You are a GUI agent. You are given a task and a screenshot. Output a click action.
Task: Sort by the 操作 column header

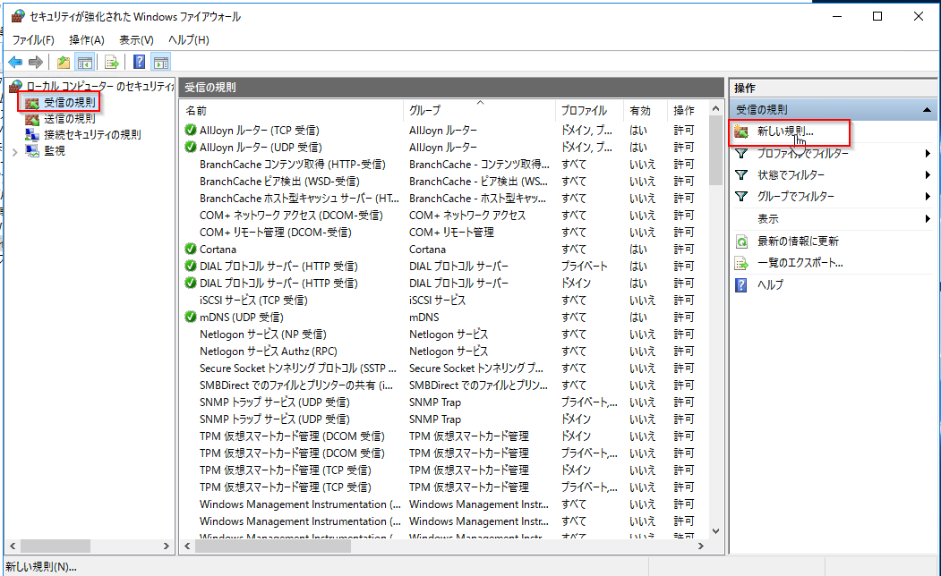[687, 110]
